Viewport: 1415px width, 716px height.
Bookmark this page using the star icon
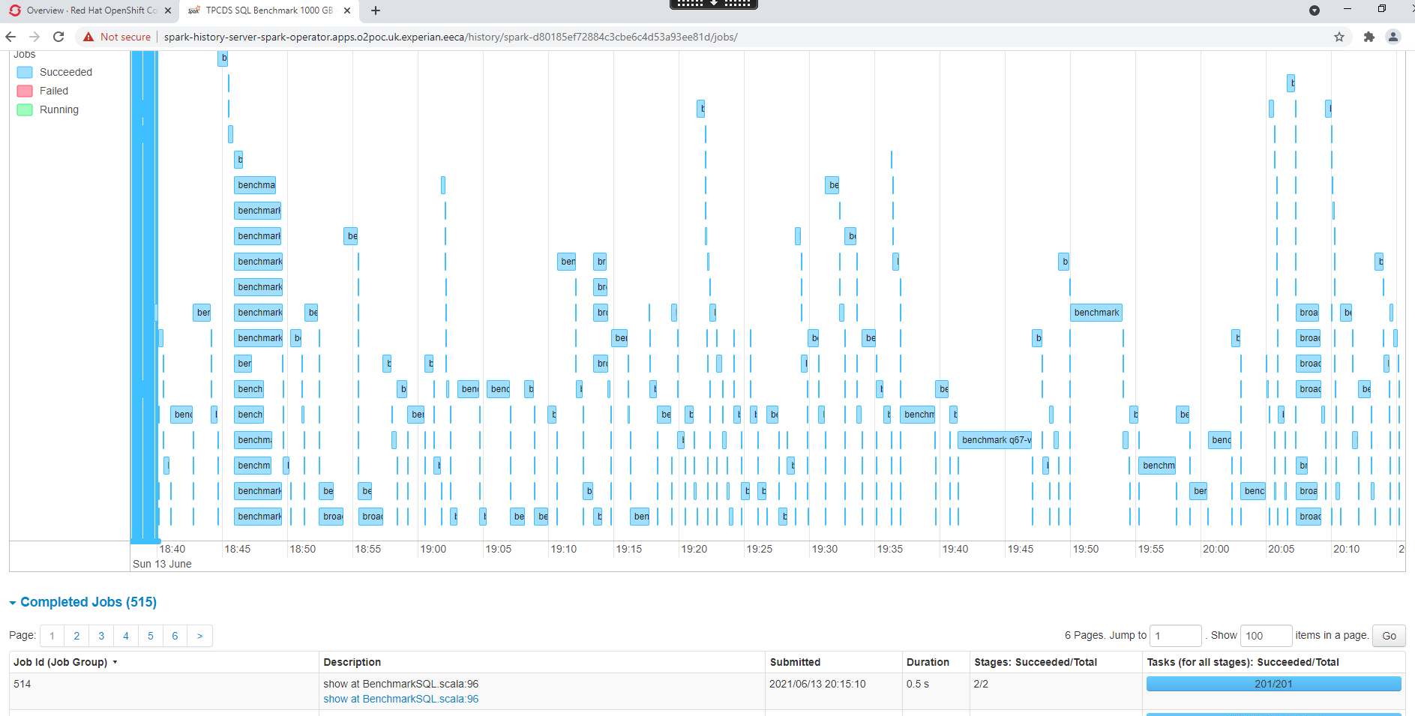(1339, 36)
